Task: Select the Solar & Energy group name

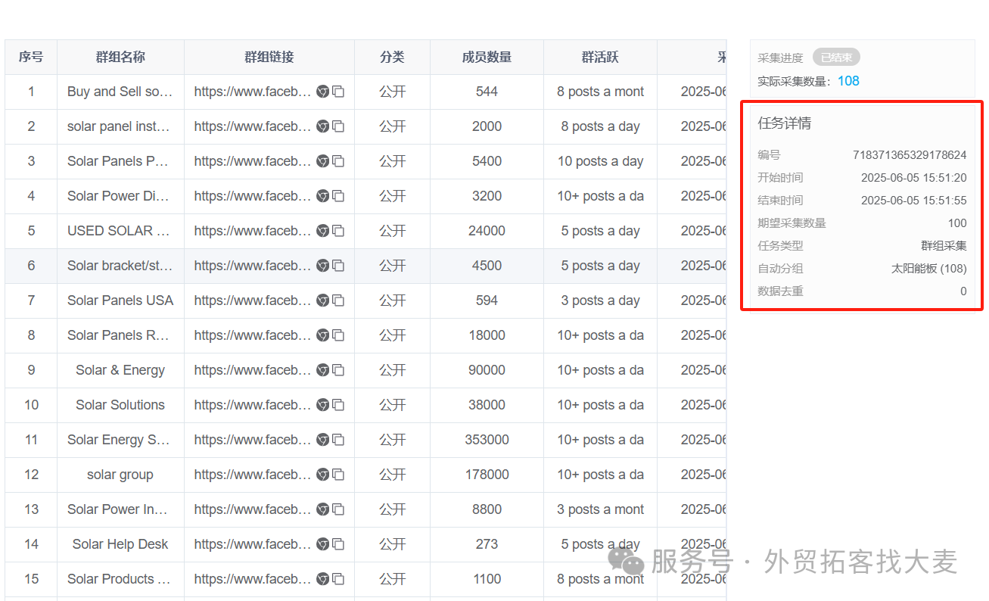Action: (x=120, y=370)
